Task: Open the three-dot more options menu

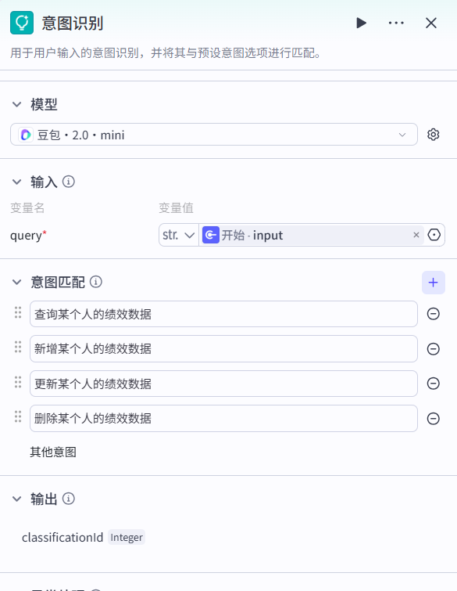Action: (396, 23)
